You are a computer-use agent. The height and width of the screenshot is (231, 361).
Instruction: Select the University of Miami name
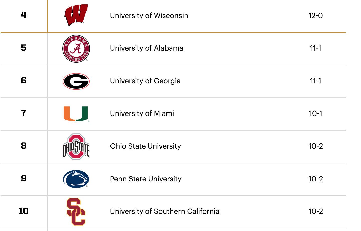click(142, 113)
